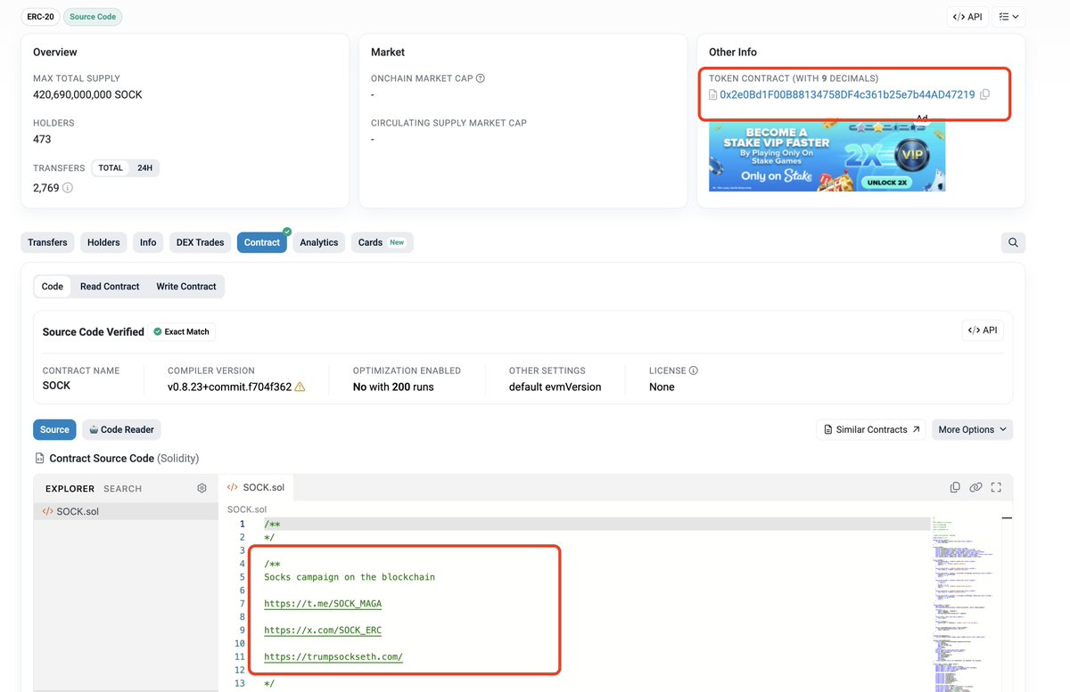The height and width of the screenshot is (692, 1070).
Task: Click onchain market cap help icon
Action: pos(481,78)
